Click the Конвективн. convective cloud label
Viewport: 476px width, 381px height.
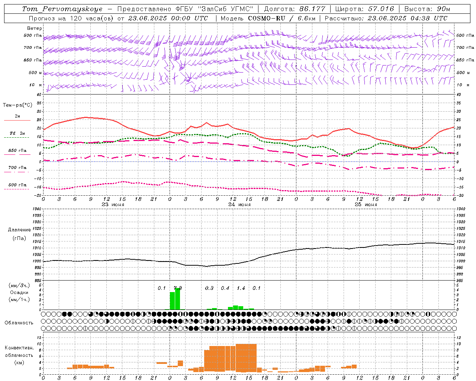point(19,348)
